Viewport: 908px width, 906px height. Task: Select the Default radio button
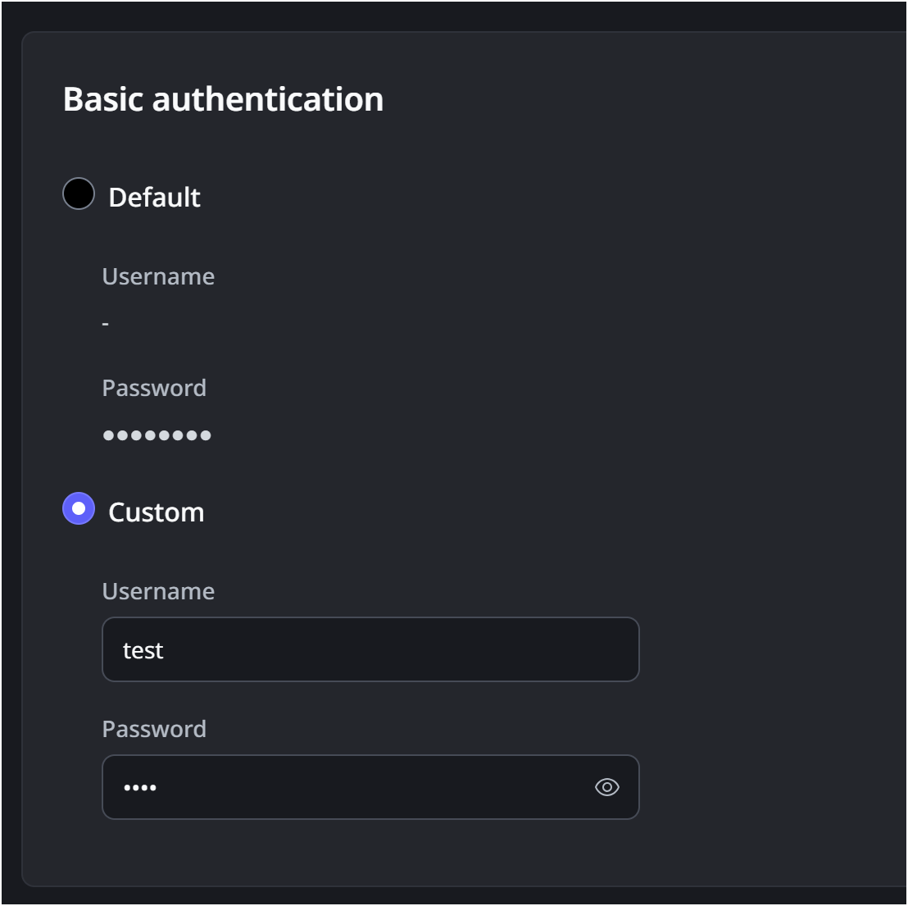[x=79, y=194]
